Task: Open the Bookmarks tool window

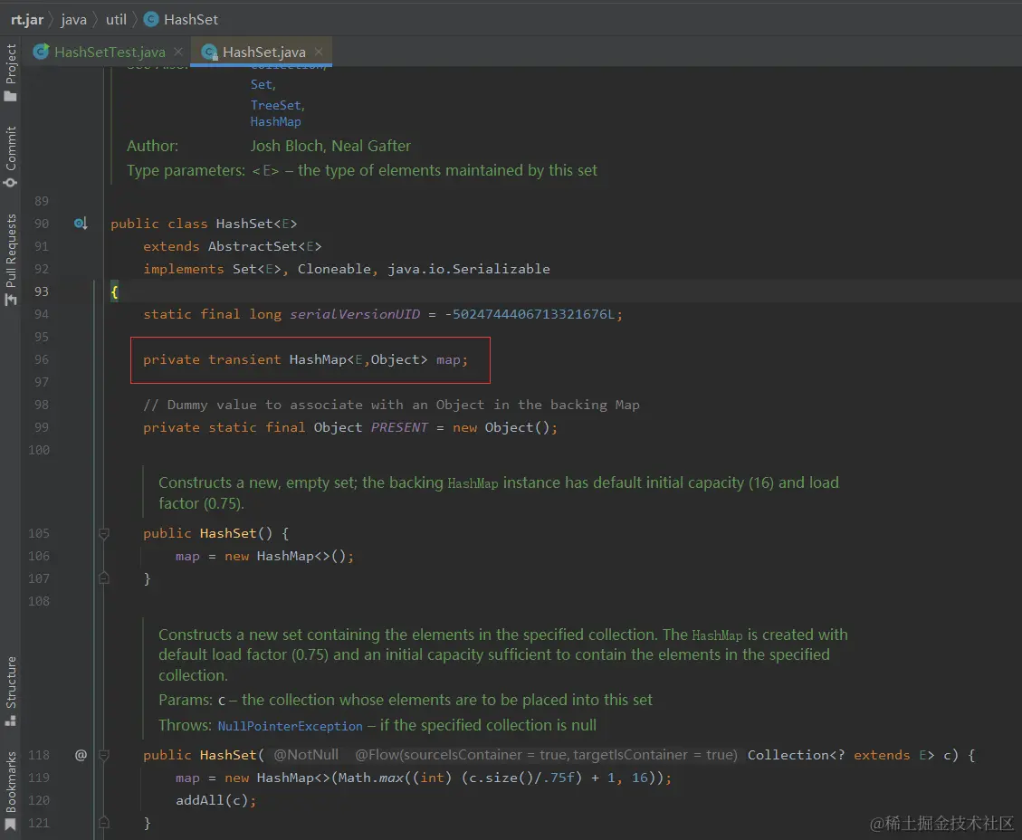Action: point(11,790)
